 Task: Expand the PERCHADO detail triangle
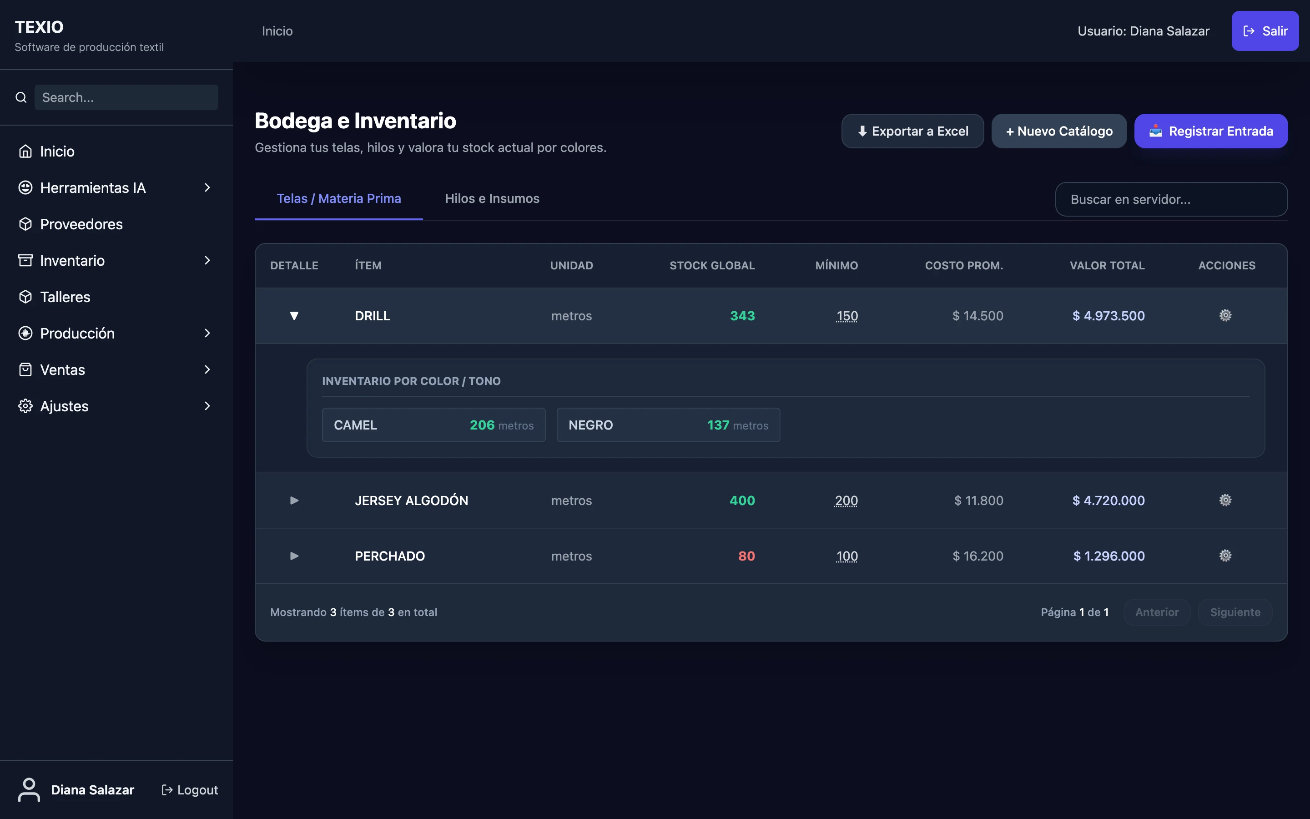294,556
